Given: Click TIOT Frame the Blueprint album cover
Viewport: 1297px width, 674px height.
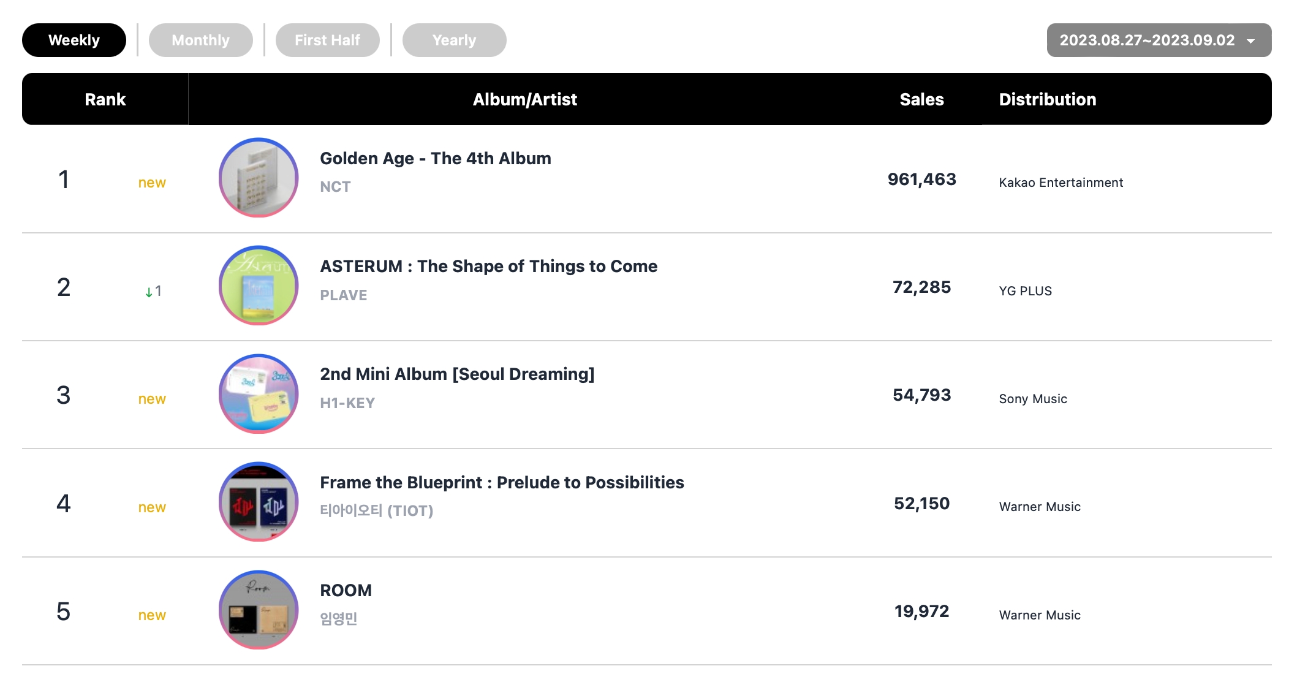Looking at the screenshot, I should click(258, 502).
